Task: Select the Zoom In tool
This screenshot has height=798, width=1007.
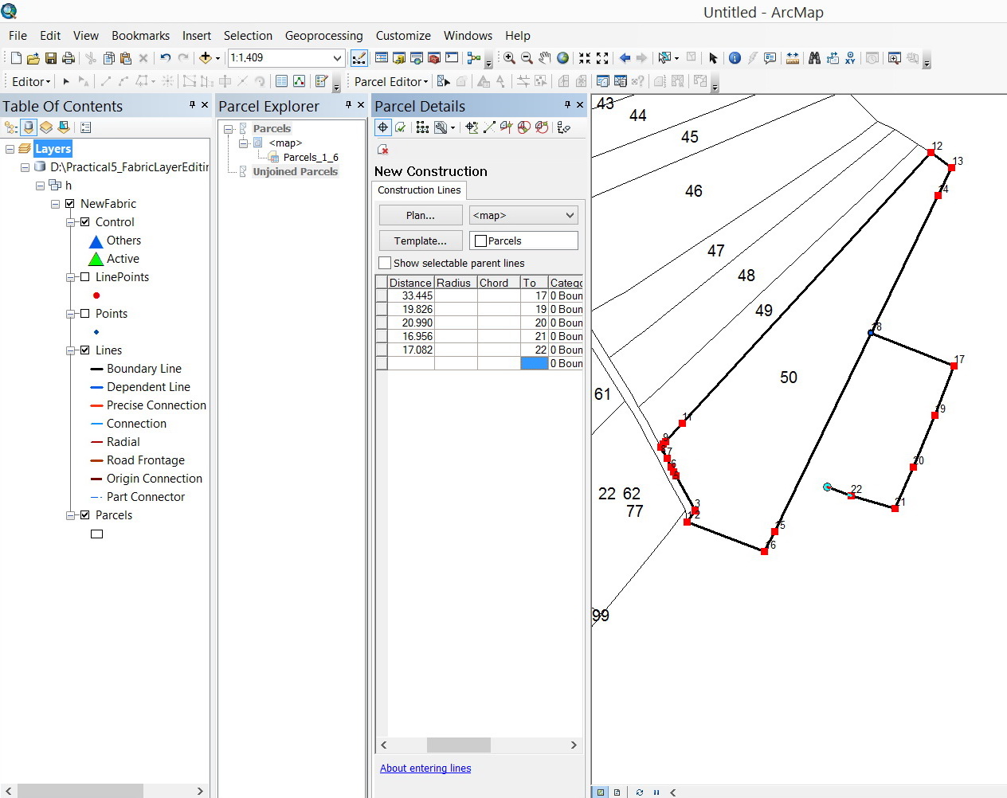Action: [x=509, y=58]
